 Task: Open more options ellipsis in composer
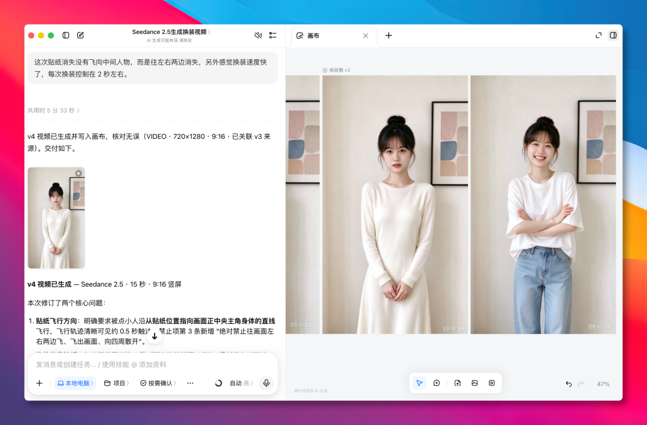coord(191,383)
